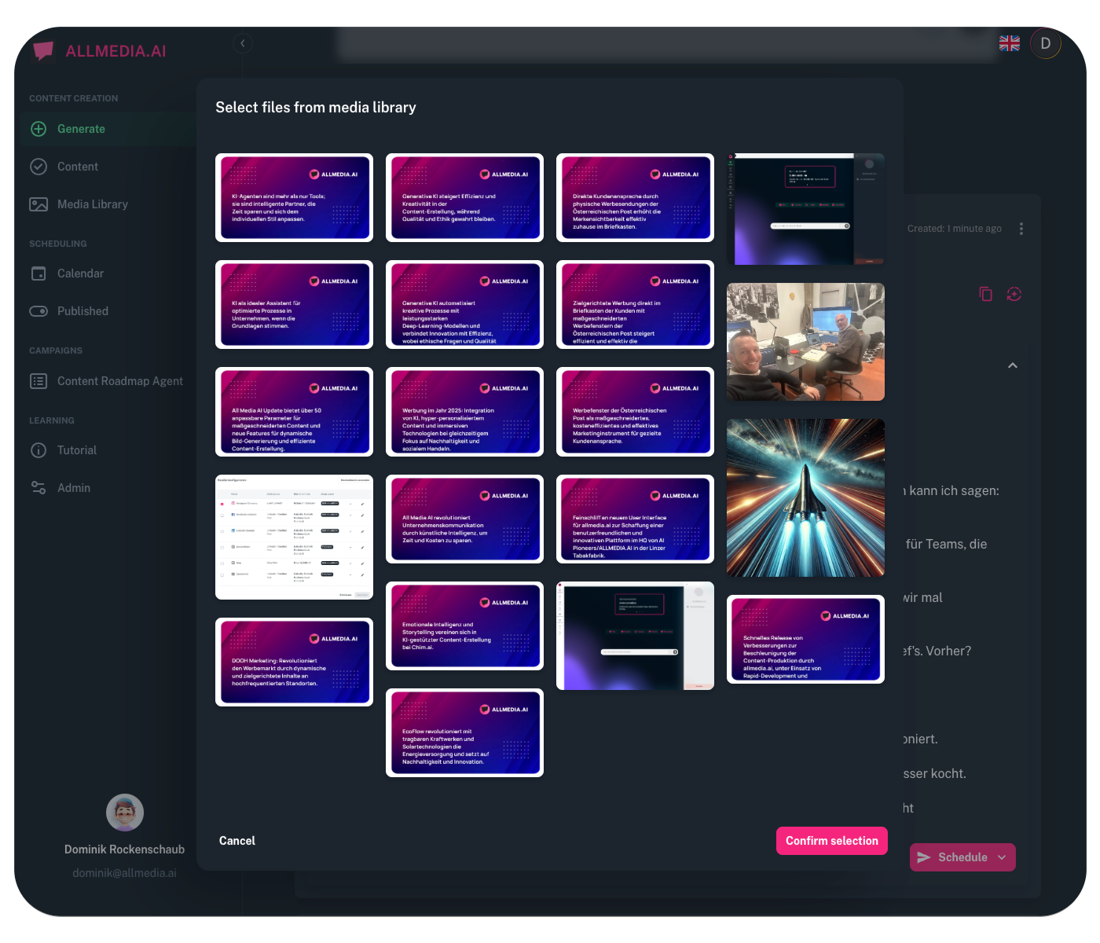Image resolution: width=1100 pixels, height=943 pixels.
Task: Select the 'DOOH Marketing: Revolutioniert' image
Action: coord(294,662)
